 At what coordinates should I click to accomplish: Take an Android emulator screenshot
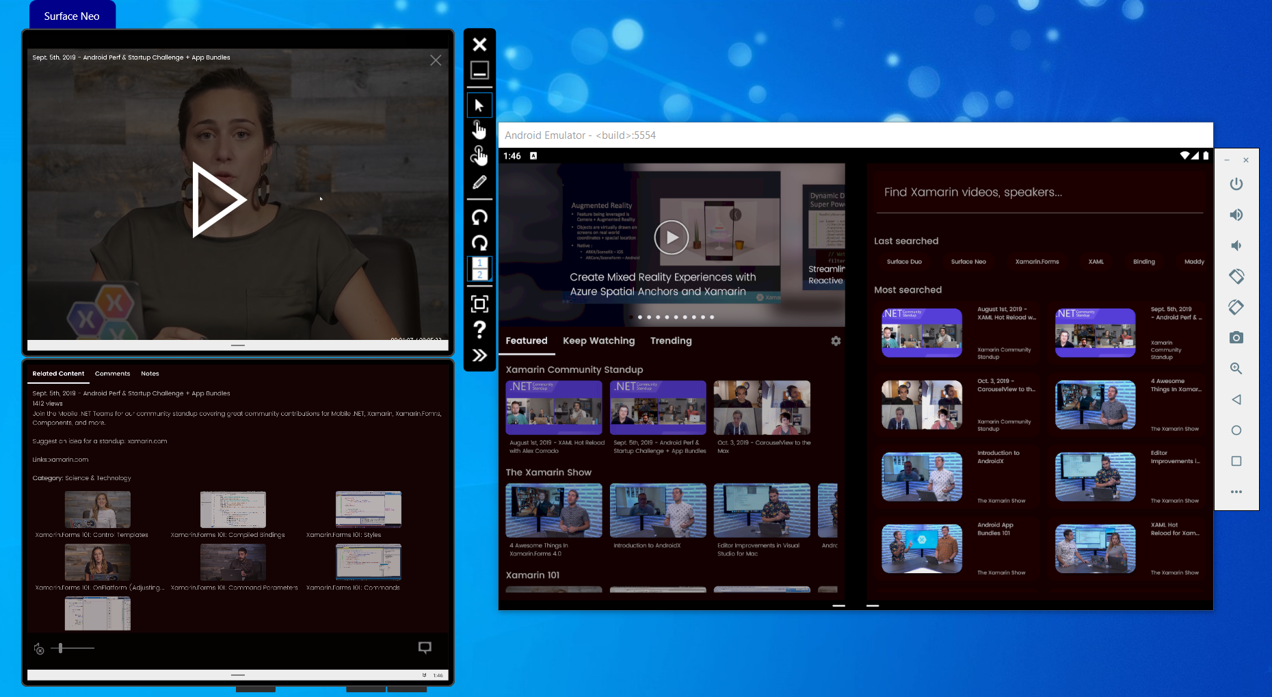(x=1236, y=338)
